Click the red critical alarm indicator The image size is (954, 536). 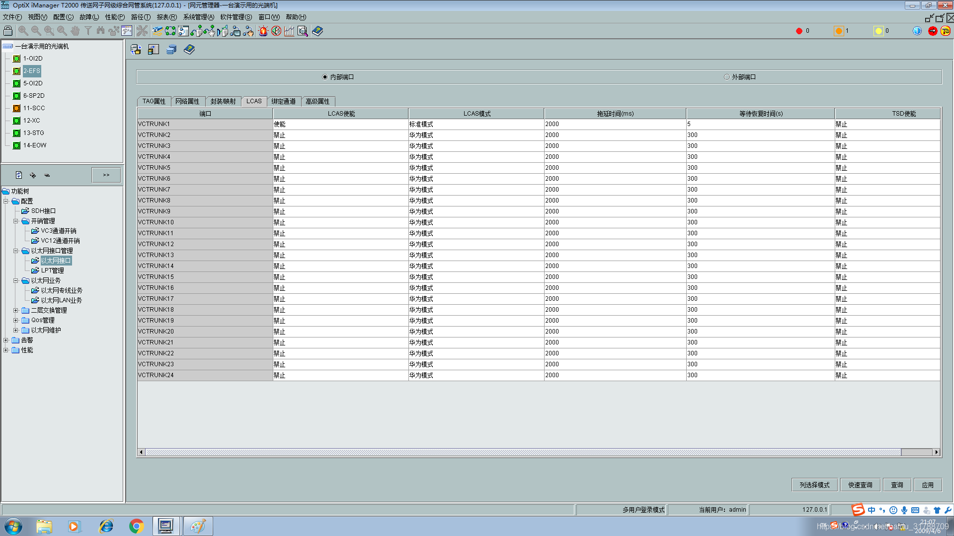[x=799, y=31]
